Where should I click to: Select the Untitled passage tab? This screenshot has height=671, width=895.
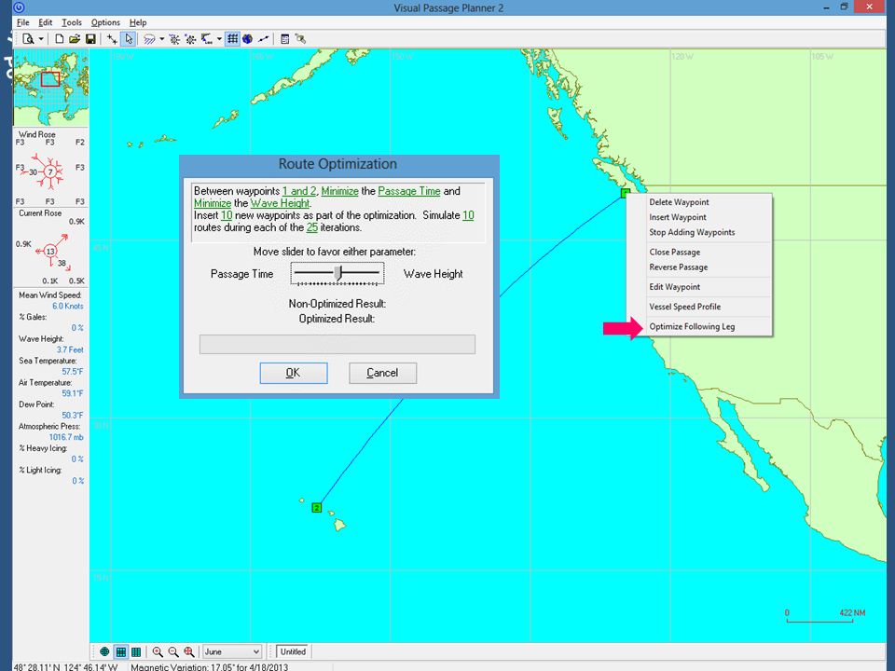point(293,651)
